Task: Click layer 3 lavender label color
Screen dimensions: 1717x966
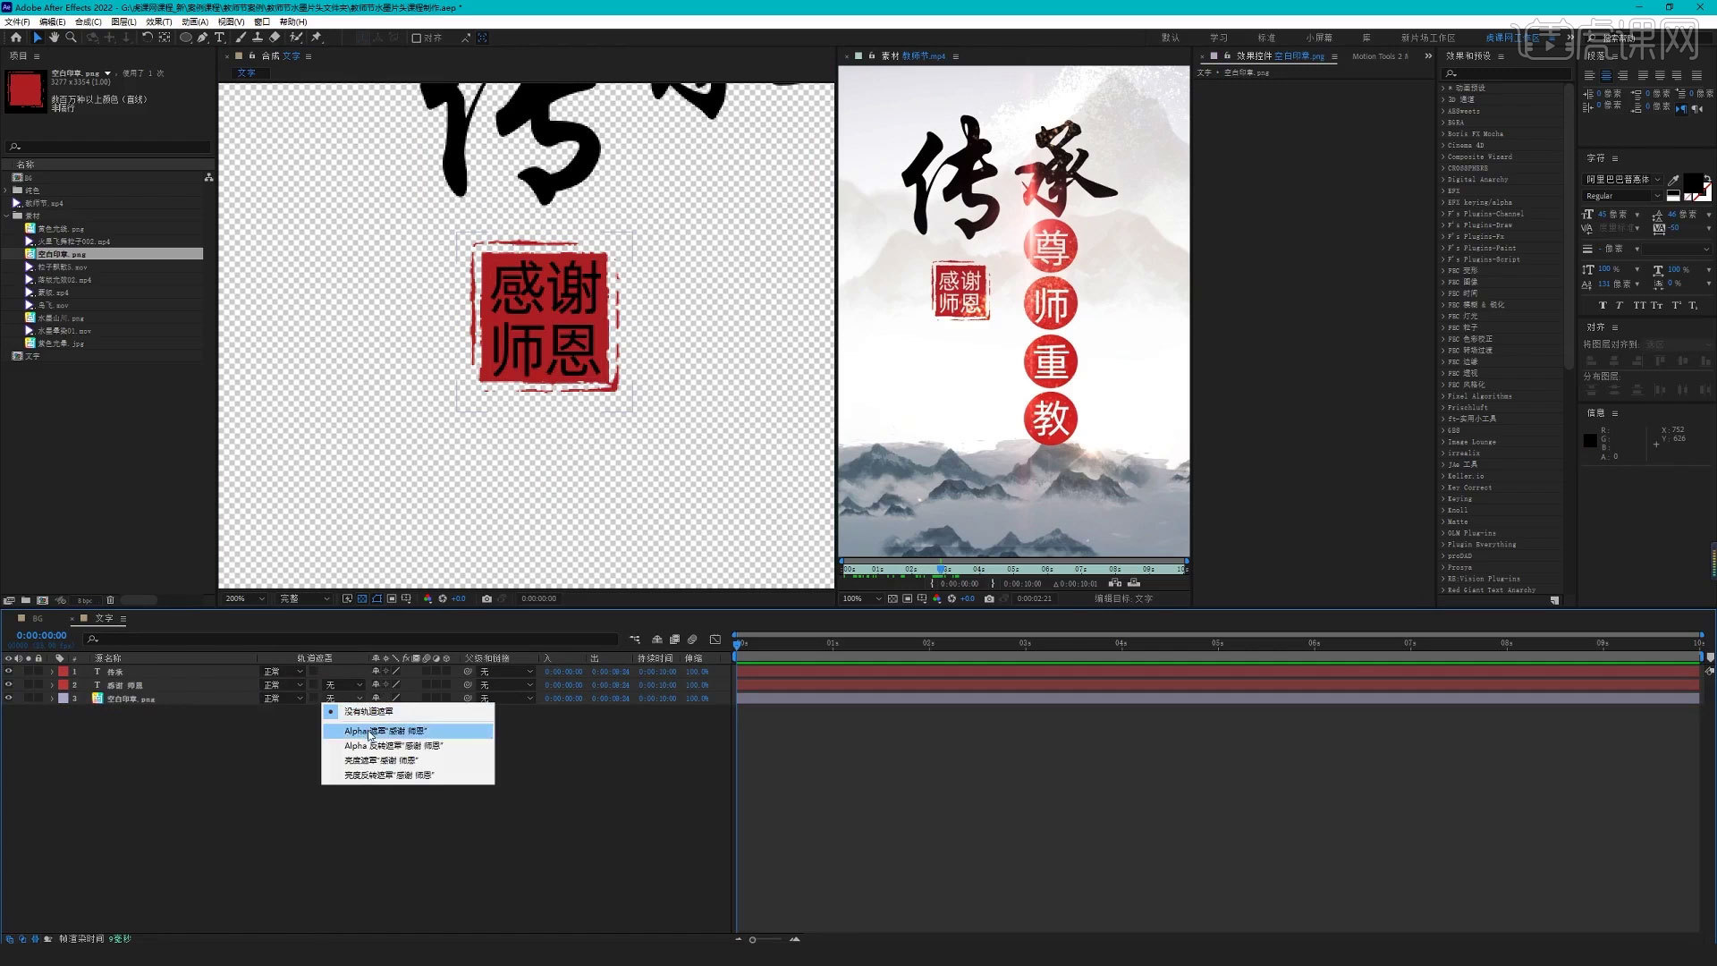Action: (x=63, y=699)
